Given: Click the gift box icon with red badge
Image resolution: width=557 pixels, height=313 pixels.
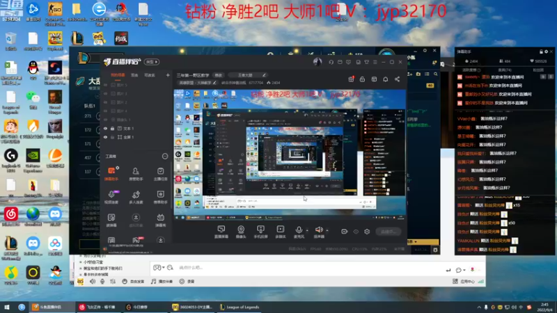Looking at the screenshot, I should 351,79.
